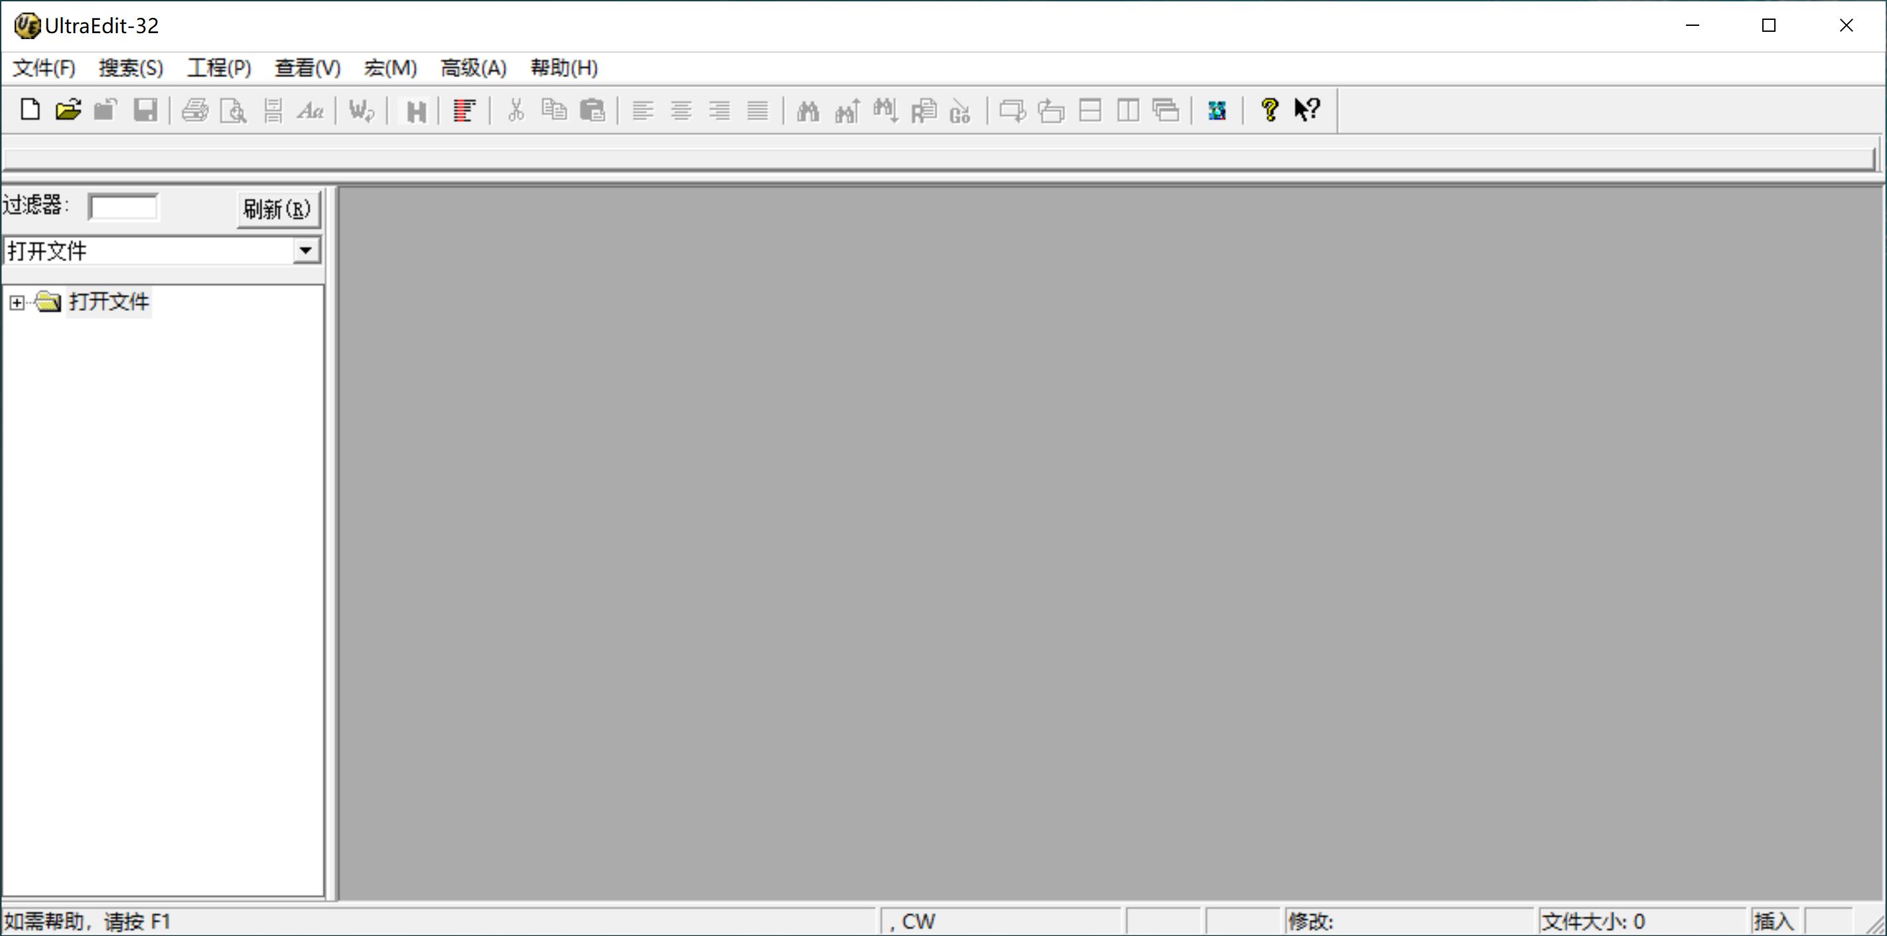Click the UltraEdit application title bar icon
Viewport: 1887px width, 936px height.
[27, 26]
